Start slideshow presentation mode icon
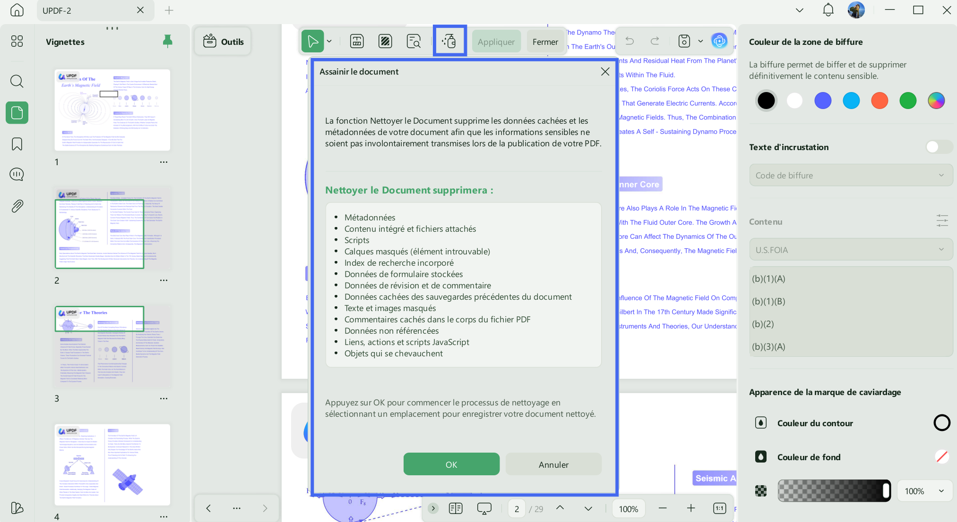957x522 pixels. pyautogui.click(x=484, y=508)
